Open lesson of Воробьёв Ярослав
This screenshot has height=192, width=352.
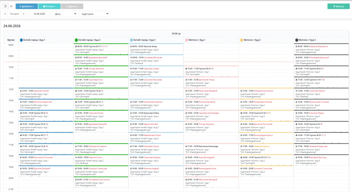coord(321,160)
